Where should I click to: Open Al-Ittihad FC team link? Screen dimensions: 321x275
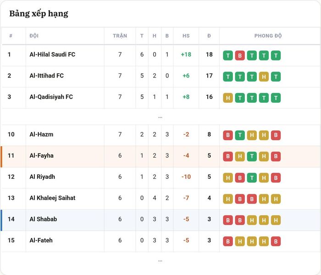point(46,76)
